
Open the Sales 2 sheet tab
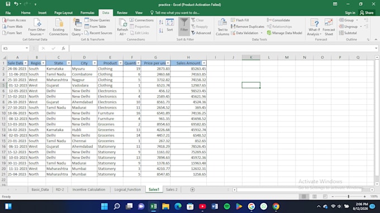172,190
